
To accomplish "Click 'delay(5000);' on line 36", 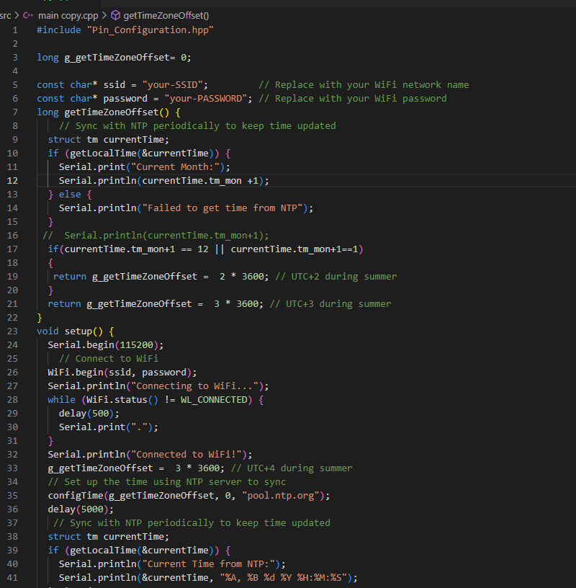I will click(x=81, y=509).
